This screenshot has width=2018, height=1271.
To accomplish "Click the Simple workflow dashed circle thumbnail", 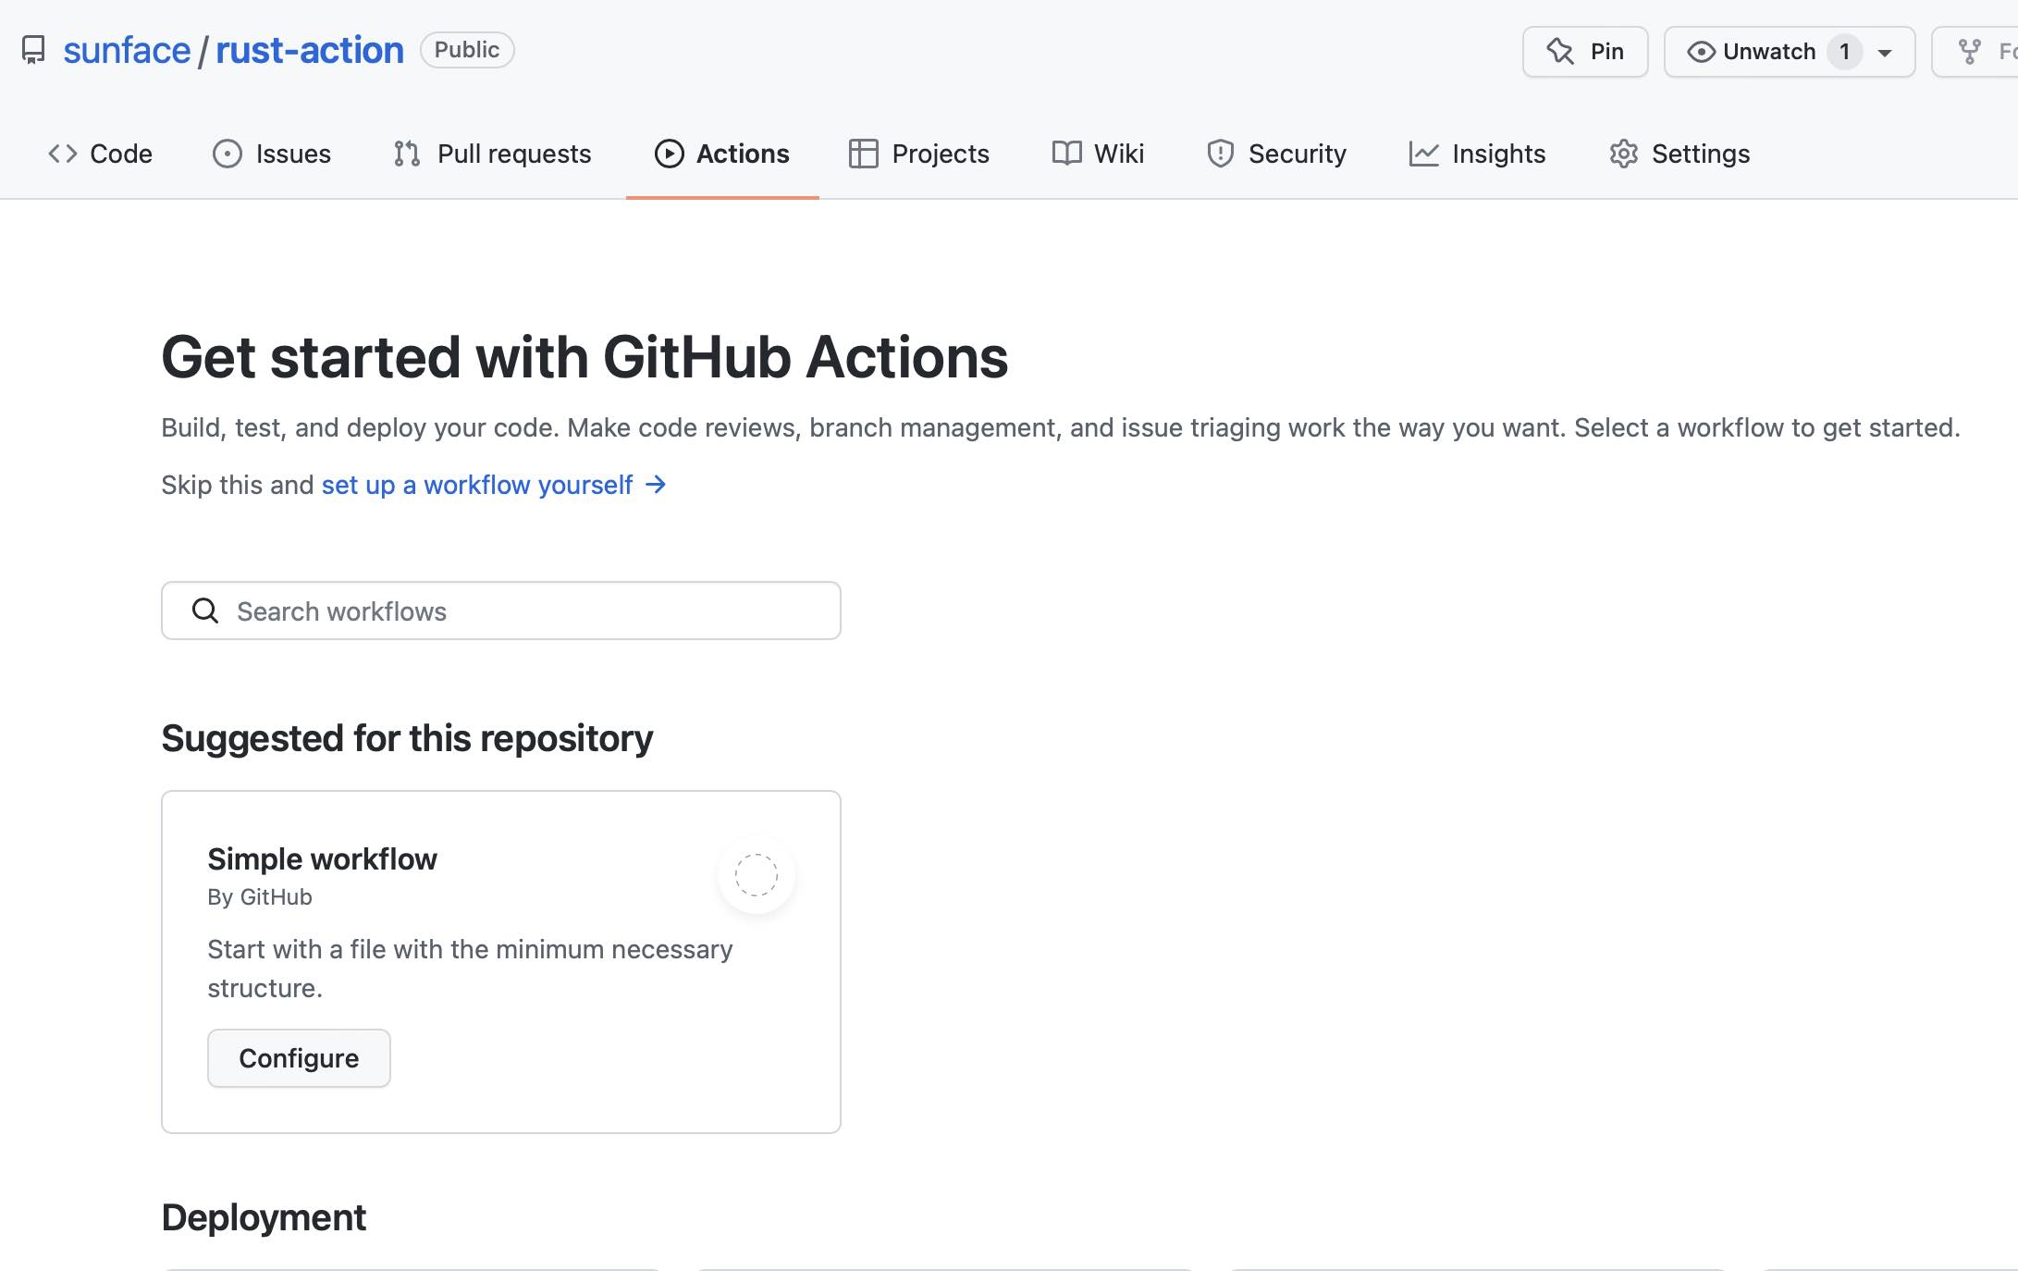I will (756, 875).
